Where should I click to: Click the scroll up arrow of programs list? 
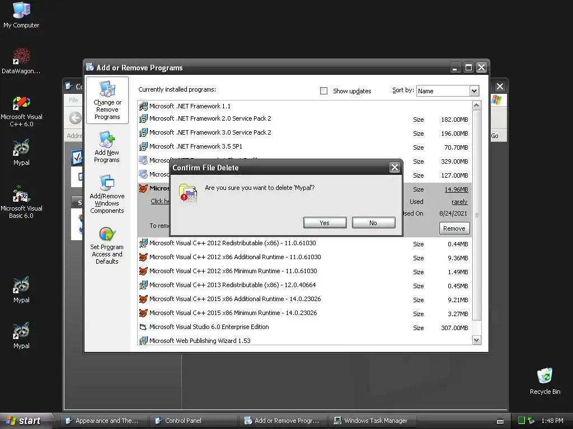pos(477,106)
